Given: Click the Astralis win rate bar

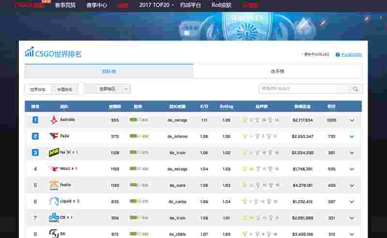Looking at the screenshot, I should (134, 120).
